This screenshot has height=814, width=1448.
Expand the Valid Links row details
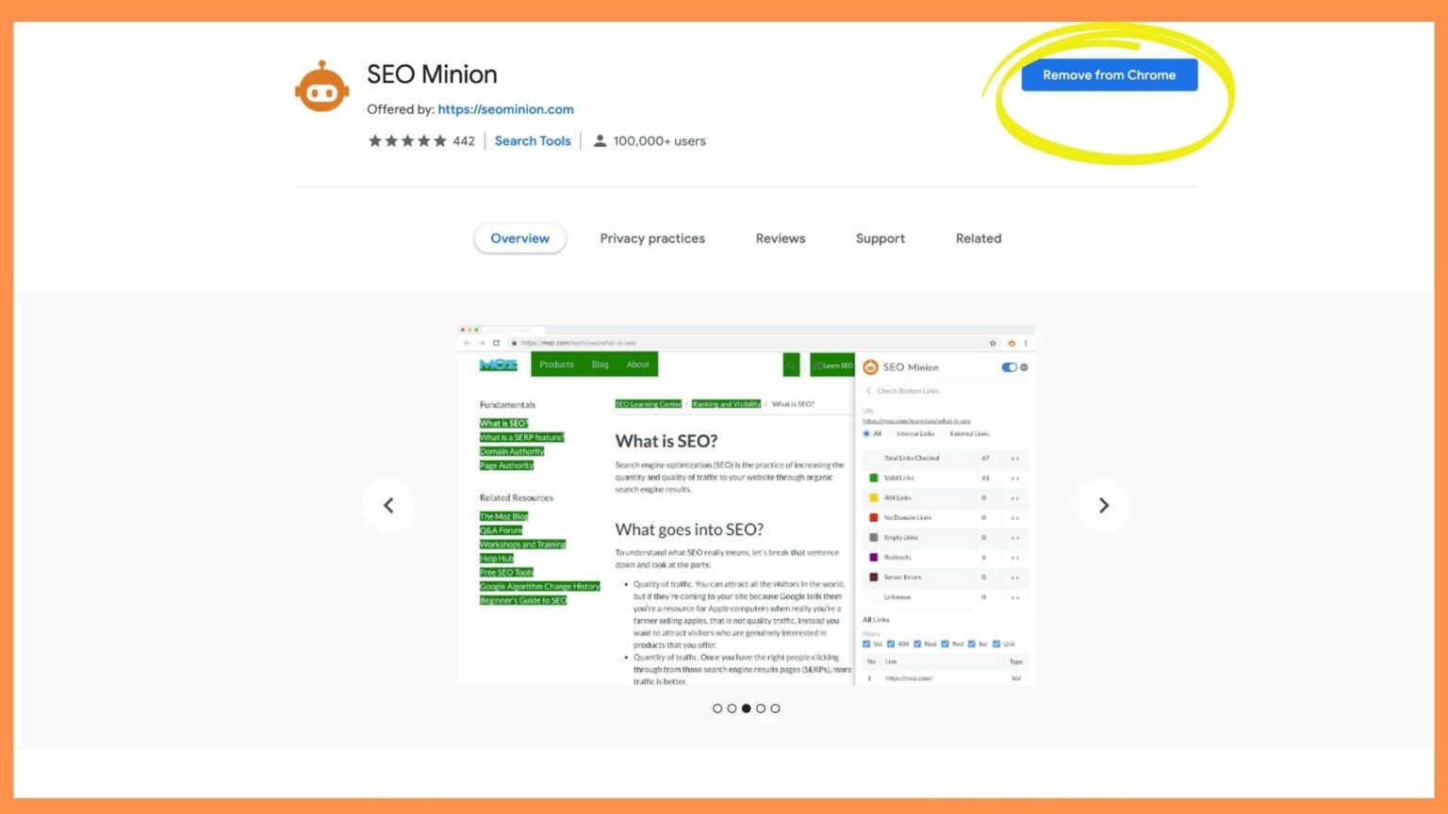tap(1015, 478)
